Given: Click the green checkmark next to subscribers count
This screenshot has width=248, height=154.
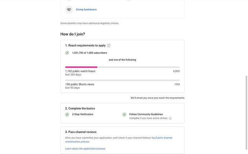Looking at the screenshot, I should [67, 53].
